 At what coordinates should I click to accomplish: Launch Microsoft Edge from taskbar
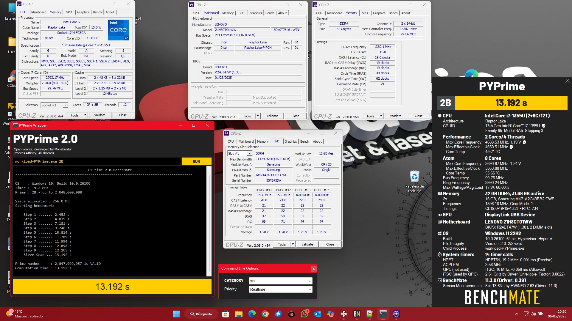(x=252, y=314)
